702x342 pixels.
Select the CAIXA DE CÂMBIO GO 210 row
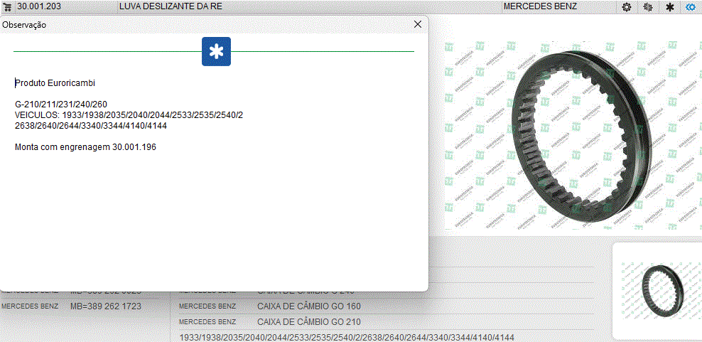309,321
